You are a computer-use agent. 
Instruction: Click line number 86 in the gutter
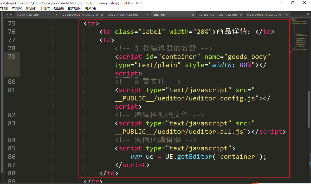[x=12, y=156]
